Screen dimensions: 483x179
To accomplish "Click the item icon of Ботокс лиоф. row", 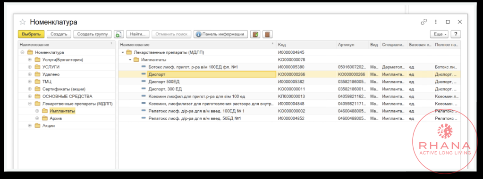I will coord(143,67).
